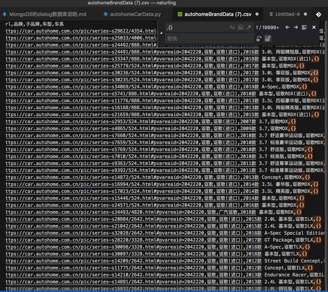Switch to Untitled-4 tab

[x=287, y=14]
